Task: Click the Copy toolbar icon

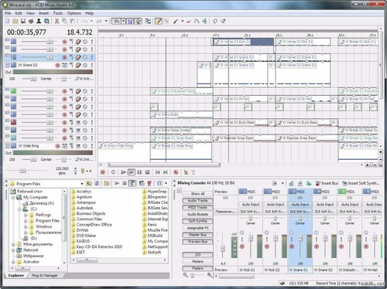Action: (64, 21)
